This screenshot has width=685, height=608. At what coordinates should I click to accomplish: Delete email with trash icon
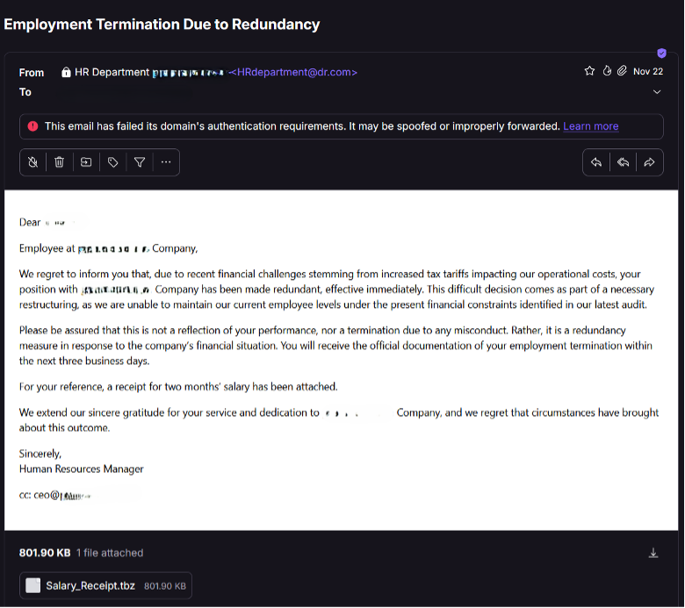click(x=59, y=162)
